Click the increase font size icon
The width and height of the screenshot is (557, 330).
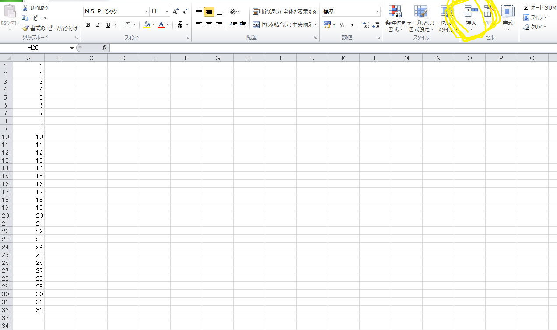point(175,12)
